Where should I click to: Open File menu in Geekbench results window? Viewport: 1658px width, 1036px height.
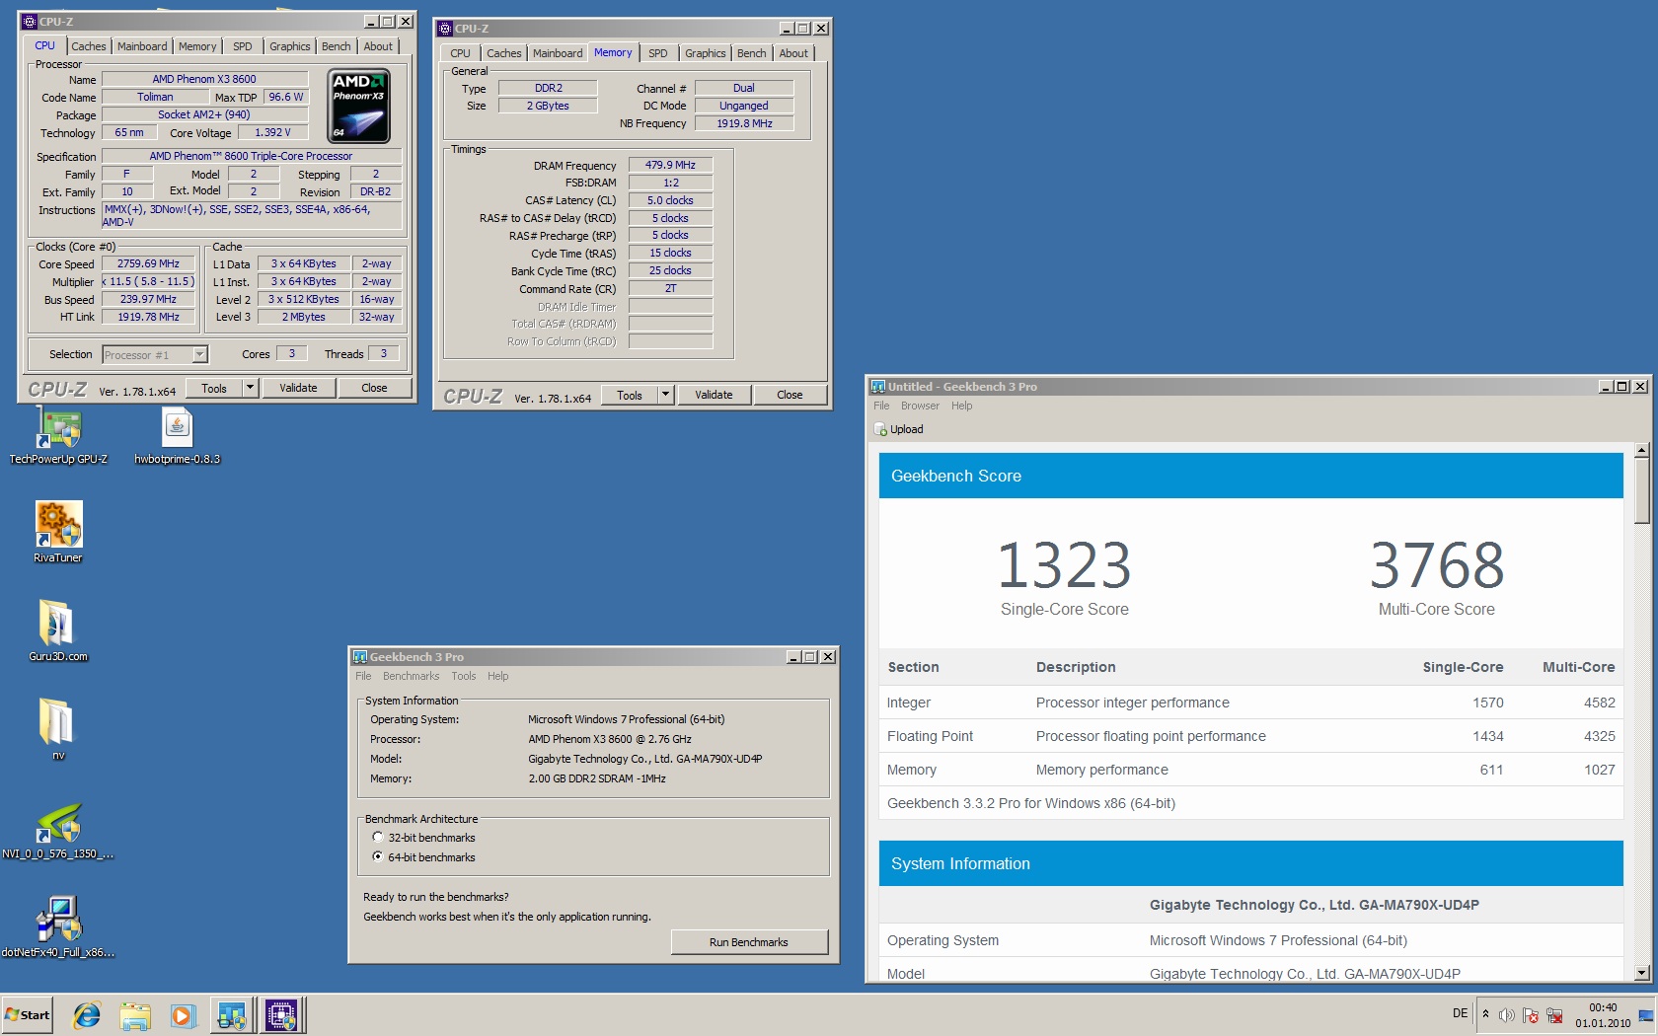coord(881,406)
